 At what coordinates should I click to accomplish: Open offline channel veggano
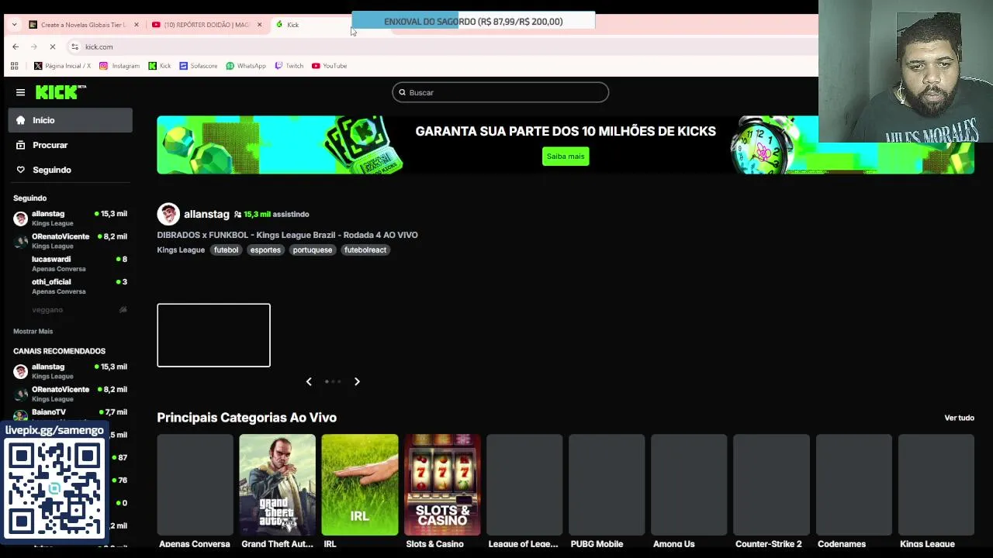(x=71, y=310)
